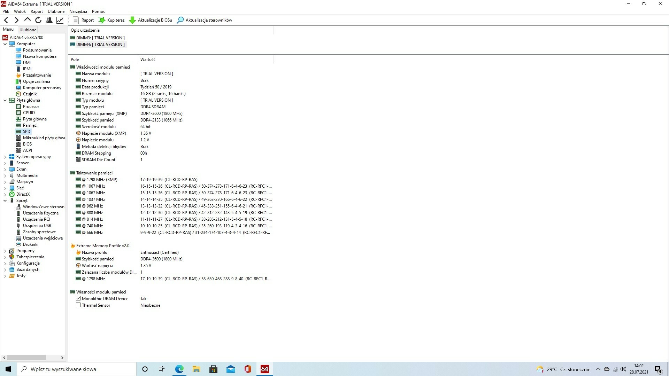
Task: Open the Plik menu
Action: [x=6, y=11]
